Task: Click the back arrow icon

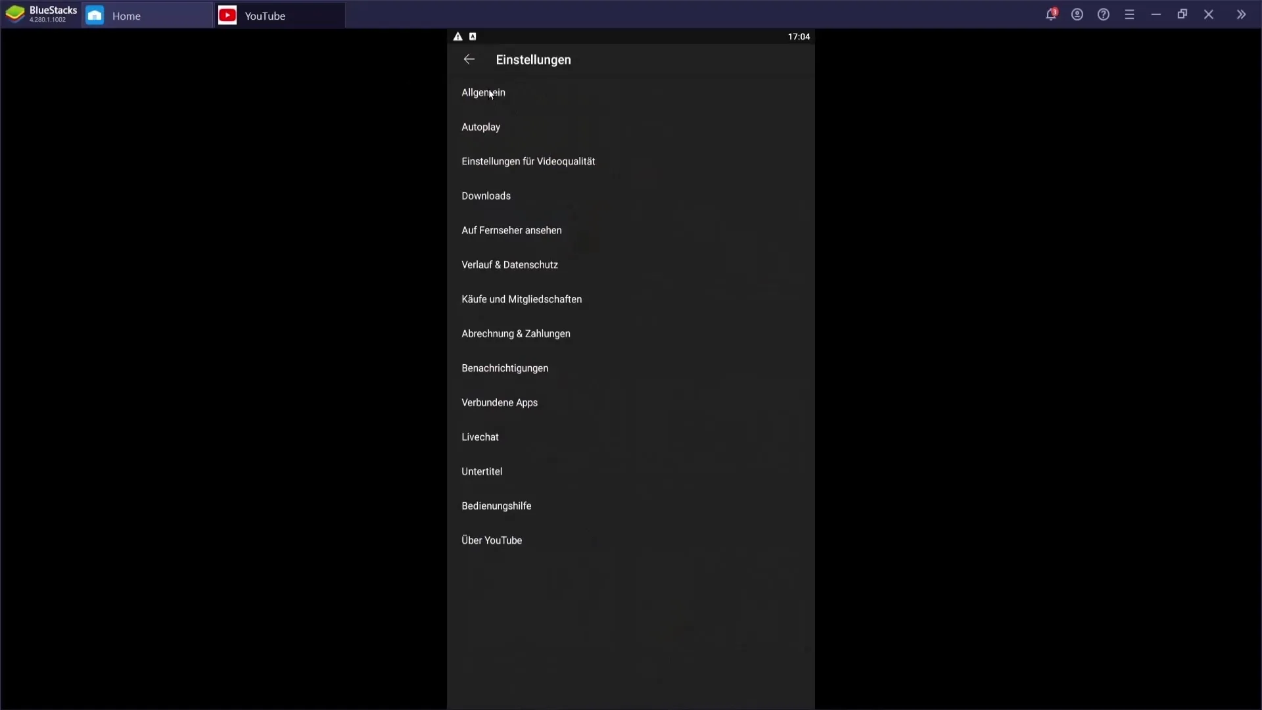Action: (469, 59)
